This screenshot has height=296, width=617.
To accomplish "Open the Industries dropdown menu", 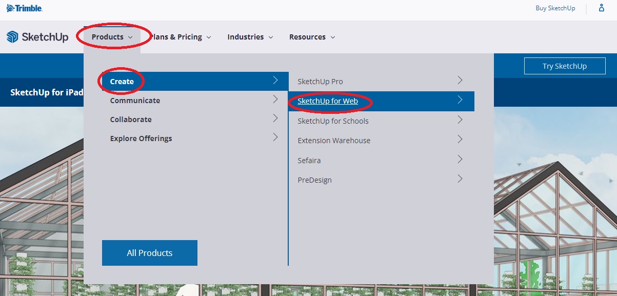I will [x=250, y=37].
